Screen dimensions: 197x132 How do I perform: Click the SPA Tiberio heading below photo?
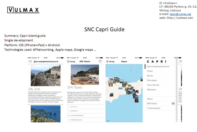pyautogui.click(x=75, y=88)
